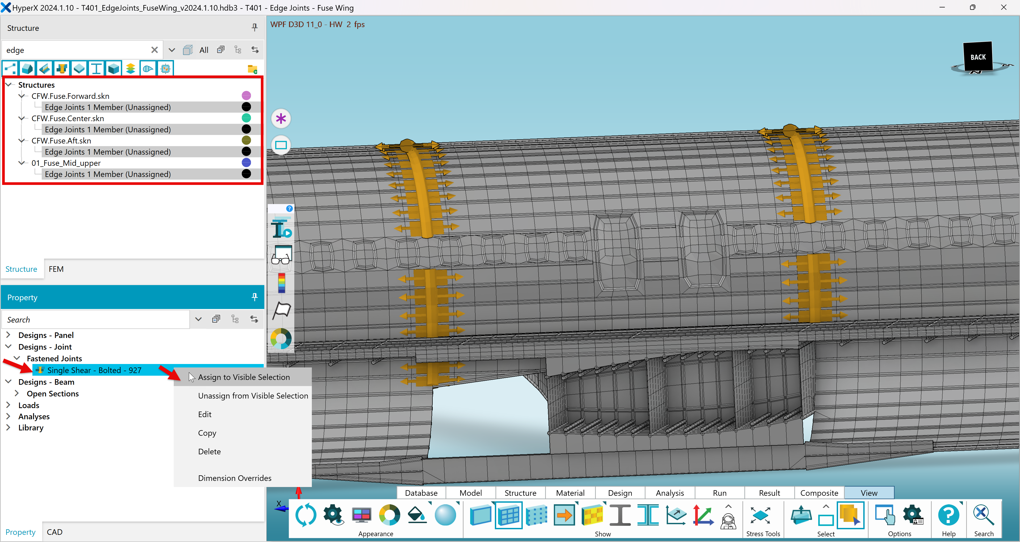Click the gear with eye appearance settings icon

click(x=333, y=515)
